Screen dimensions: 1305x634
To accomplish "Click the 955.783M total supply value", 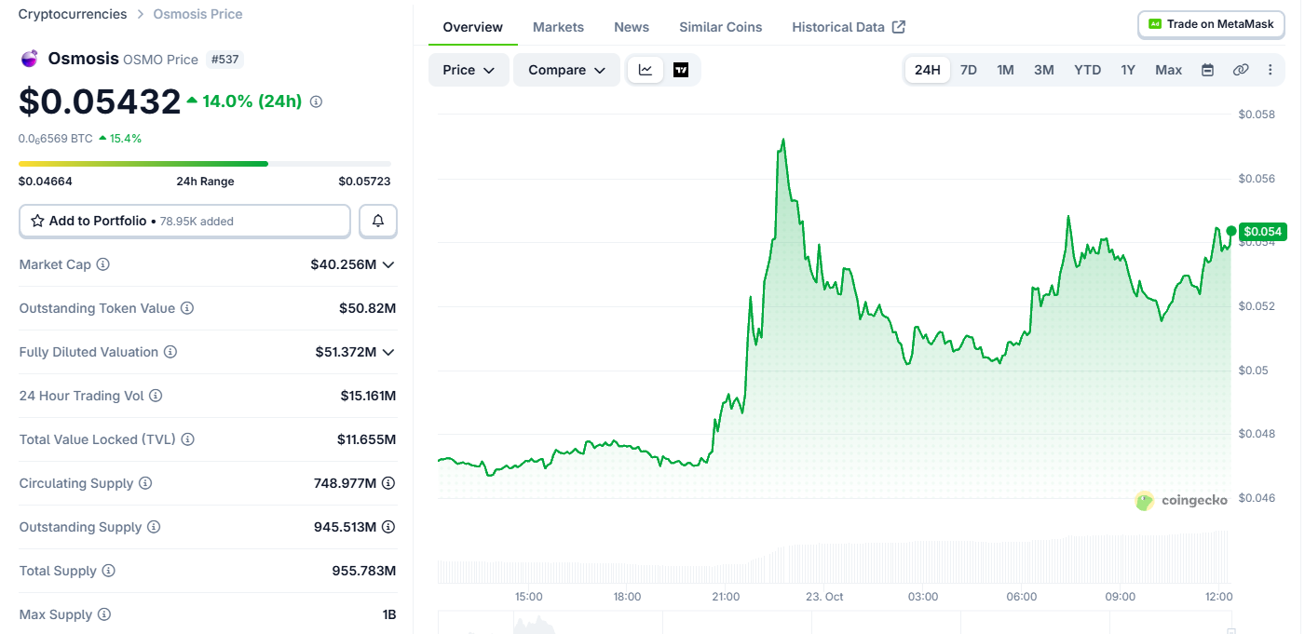I will [364, 571].
